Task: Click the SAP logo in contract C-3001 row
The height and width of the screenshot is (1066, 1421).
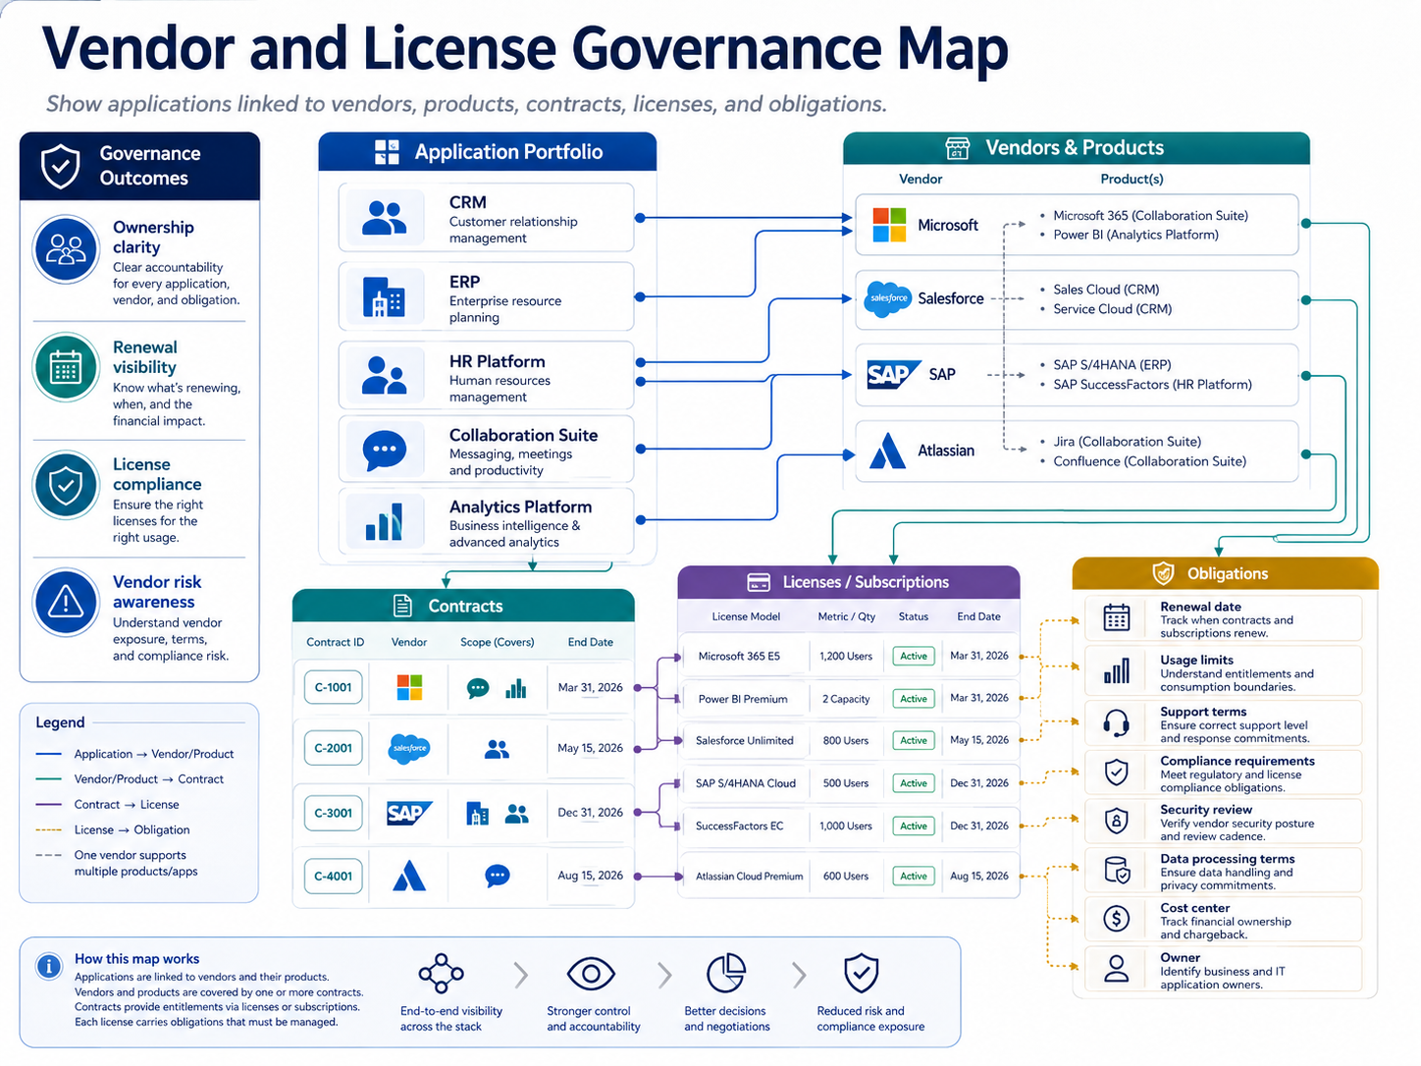Action: pos(409,813)
